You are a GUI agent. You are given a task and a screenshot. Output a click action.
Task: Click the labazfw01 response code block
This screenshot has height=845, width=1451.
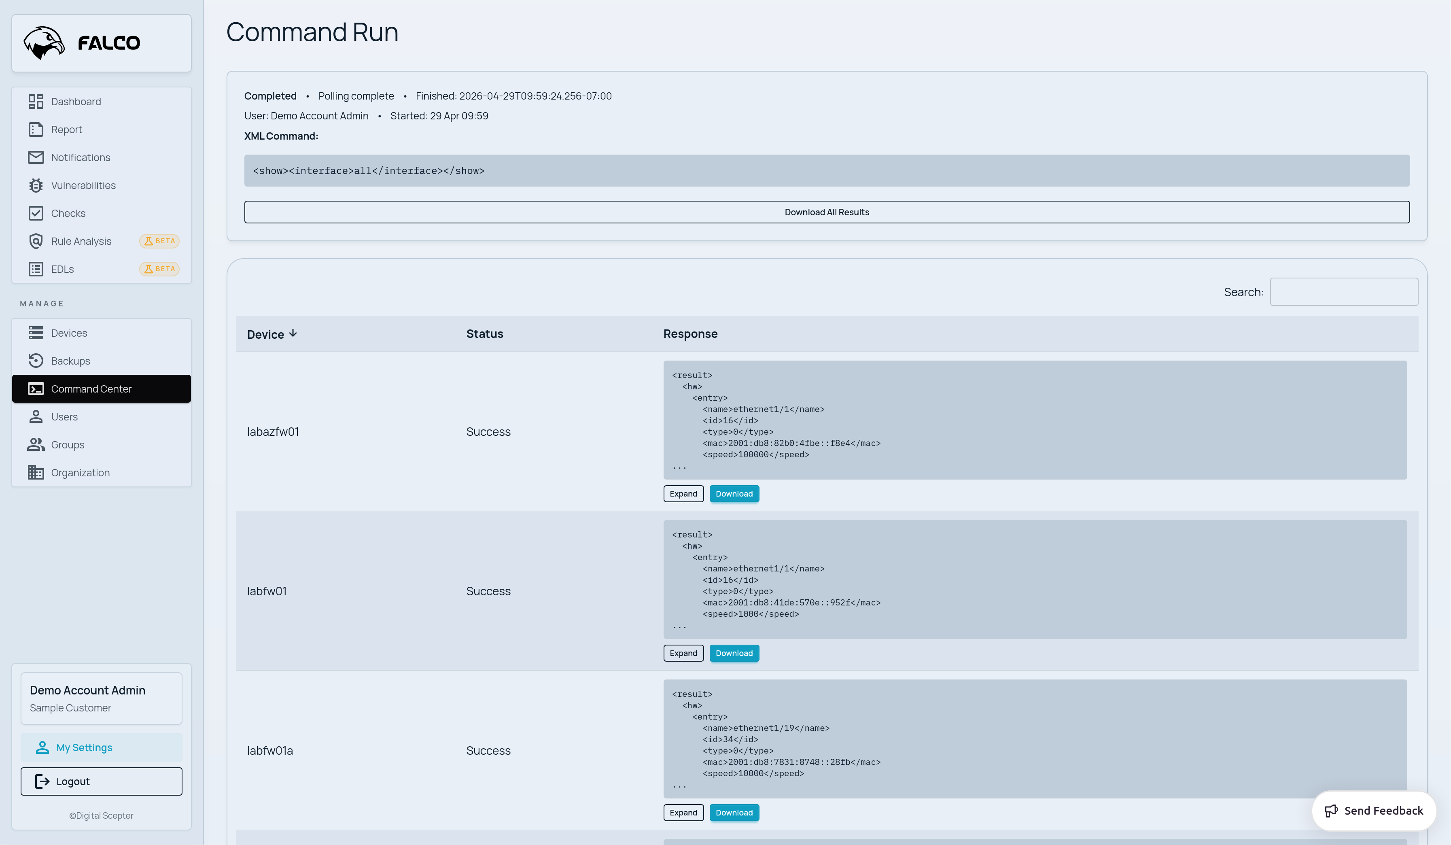(x=1035, y=420)
